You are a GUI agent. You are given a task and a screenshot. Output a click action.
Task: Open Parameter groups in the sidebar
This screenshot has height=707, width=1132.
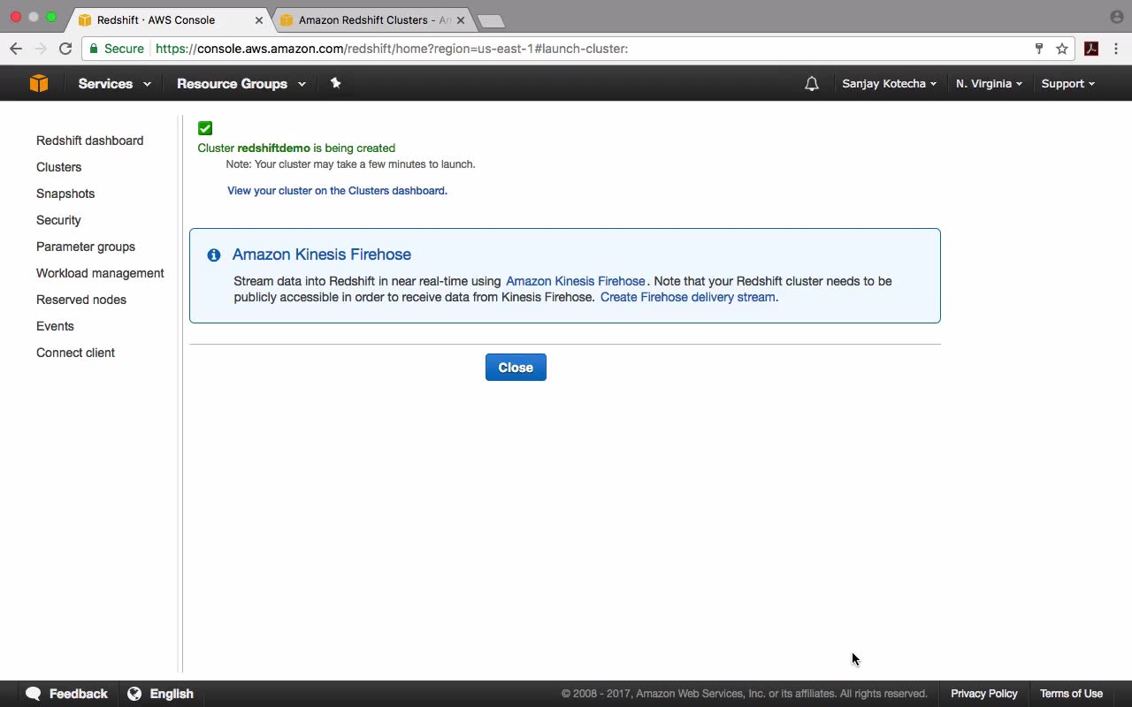(86, 247)
